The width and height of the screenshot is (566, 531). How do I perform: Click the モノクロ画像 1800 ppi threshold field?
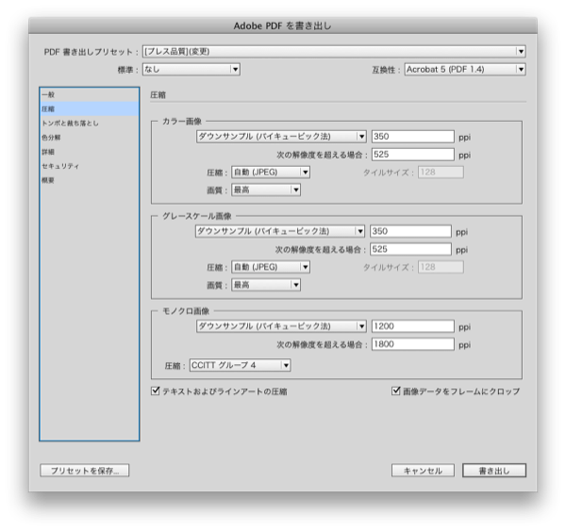413,344
